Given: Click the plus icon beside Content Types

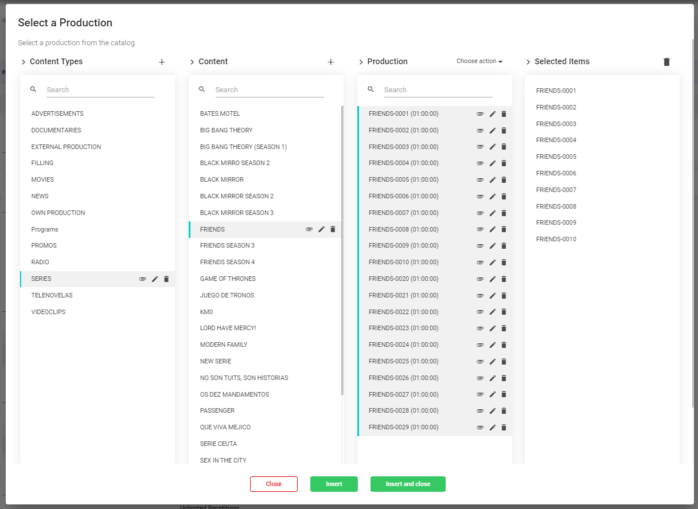Looking at the screenshot, I should 162,62.
